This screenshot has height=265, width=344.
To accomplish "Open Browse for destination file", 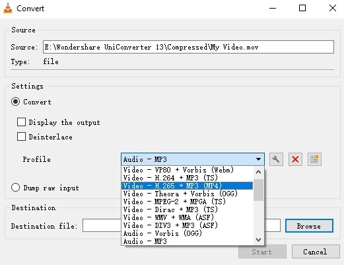I will coord(309,226).
